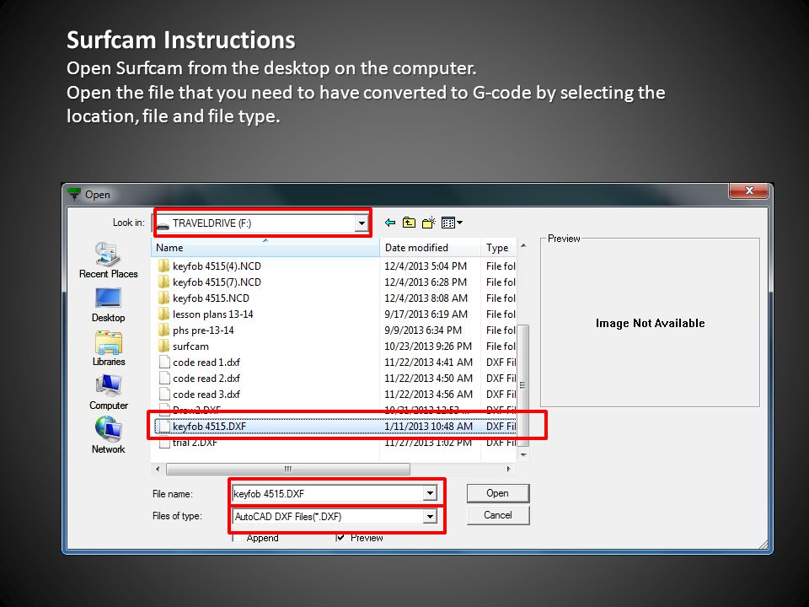Click the 11/22/2013 4:41 AM date cell
The image size is (809, 607).
(428, 363)
